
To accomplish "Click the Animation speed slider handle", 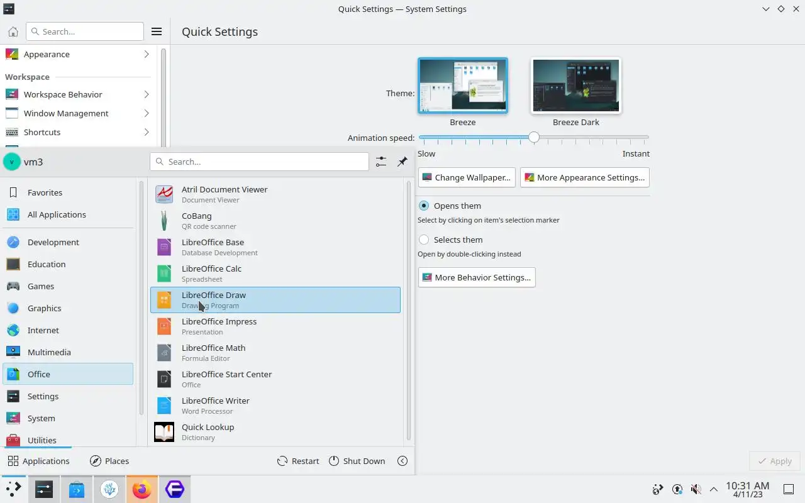I will tap(533, 137).
